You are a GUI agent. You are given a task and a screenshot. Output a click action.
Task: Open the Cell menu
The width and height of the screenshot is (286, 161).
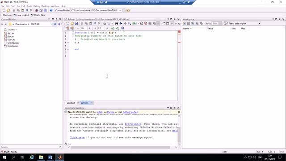coord(23,6)
